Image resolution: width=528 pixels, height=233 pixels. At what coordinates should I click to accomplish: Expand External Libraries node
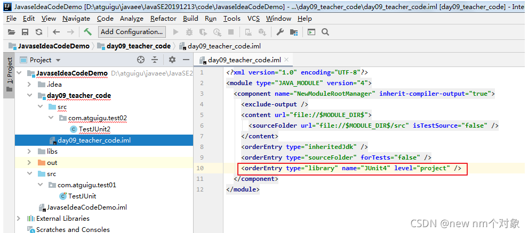click(19, 219)
